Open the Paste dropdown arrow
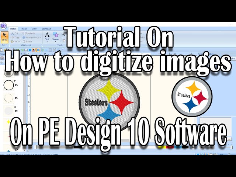Viewport: 236px width, 177px height. 21,41
